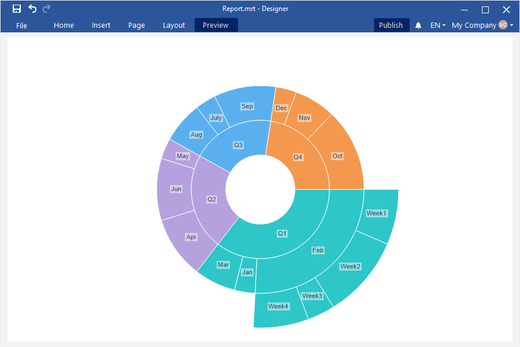This screenshot has height=347, width=520.
Task: Select the Q4 chart segment
Action: [x=298, y=157]
